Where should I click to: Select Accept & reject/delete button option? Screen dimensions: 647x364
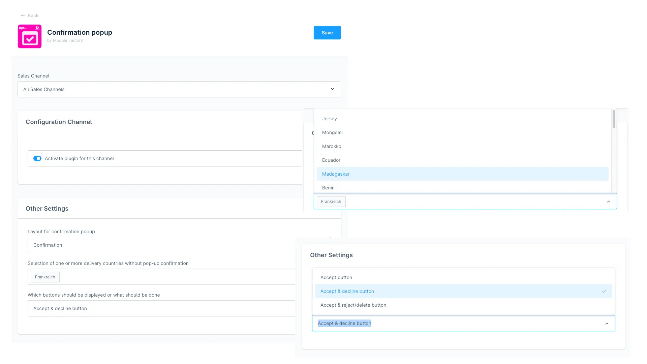pos(353,305)
